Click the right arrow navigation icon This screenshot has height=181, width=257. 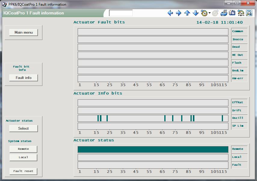tap(178, 13)
